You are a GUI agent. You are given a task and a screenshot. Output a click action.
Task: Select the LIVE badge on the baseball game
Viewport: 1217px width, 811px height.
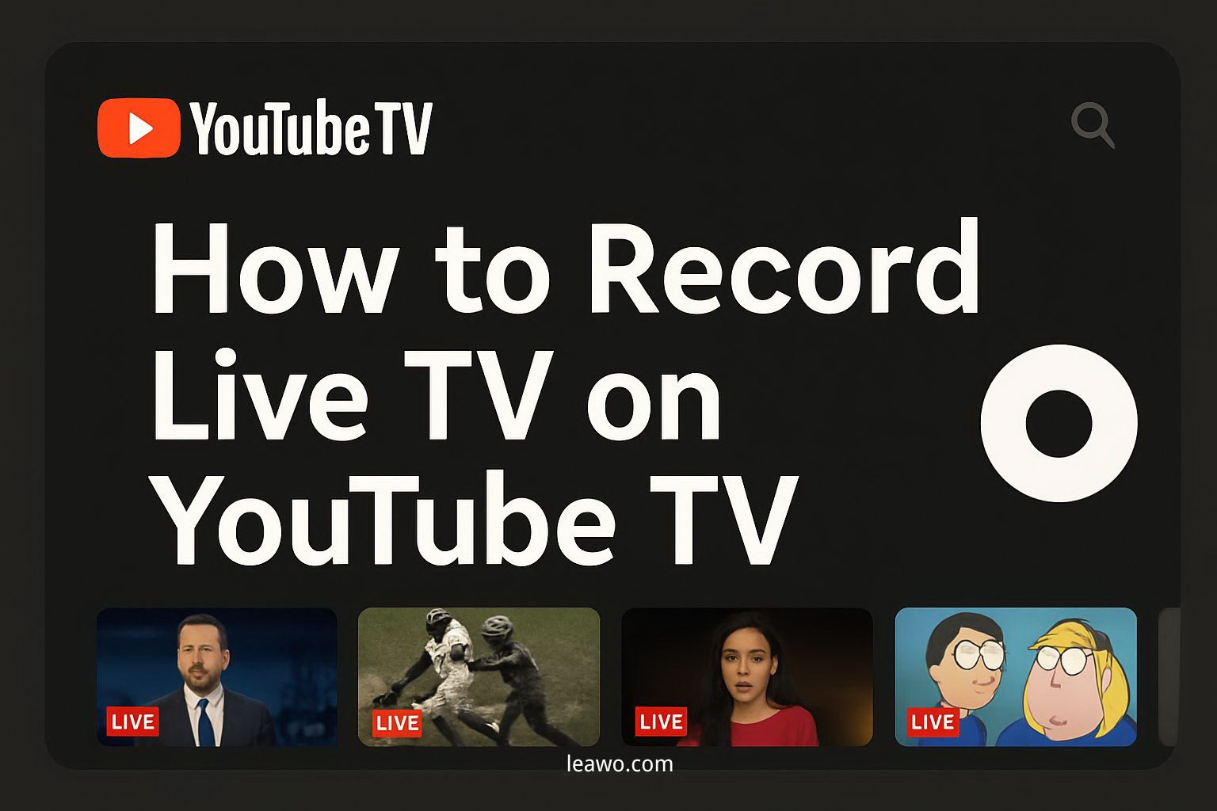396,723
